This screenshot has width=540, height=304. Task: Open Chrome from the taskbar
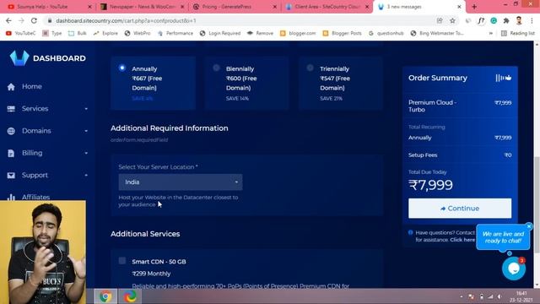[105, 296]
